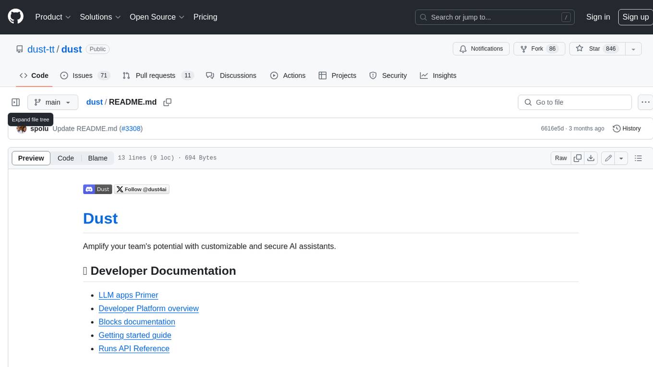Switch to the Discussions tab
This screenshot has width=653, height=367.
click(231, 75)
